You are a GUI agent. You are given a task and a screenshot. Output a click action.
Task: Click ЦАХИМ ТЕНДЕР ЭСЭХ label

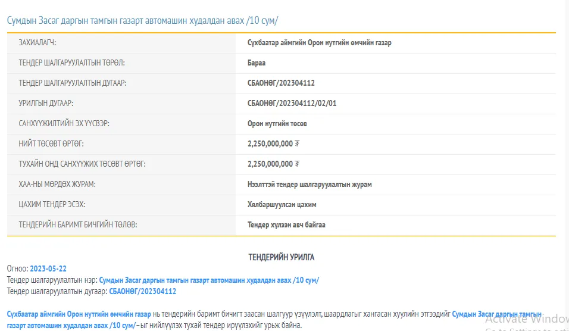point(52,205)
